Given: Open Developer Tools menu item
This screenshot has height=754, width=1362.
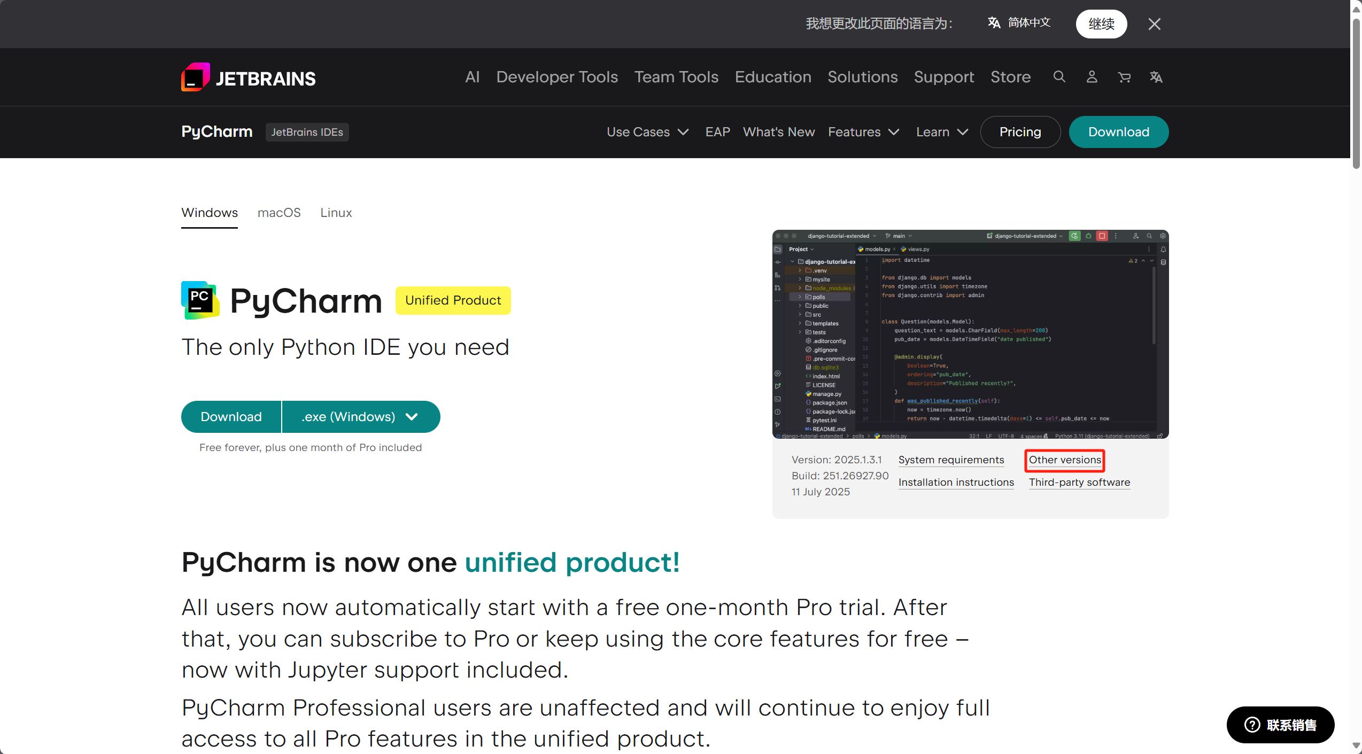Looking at the screenshot, I should click(x=556, y=77).
